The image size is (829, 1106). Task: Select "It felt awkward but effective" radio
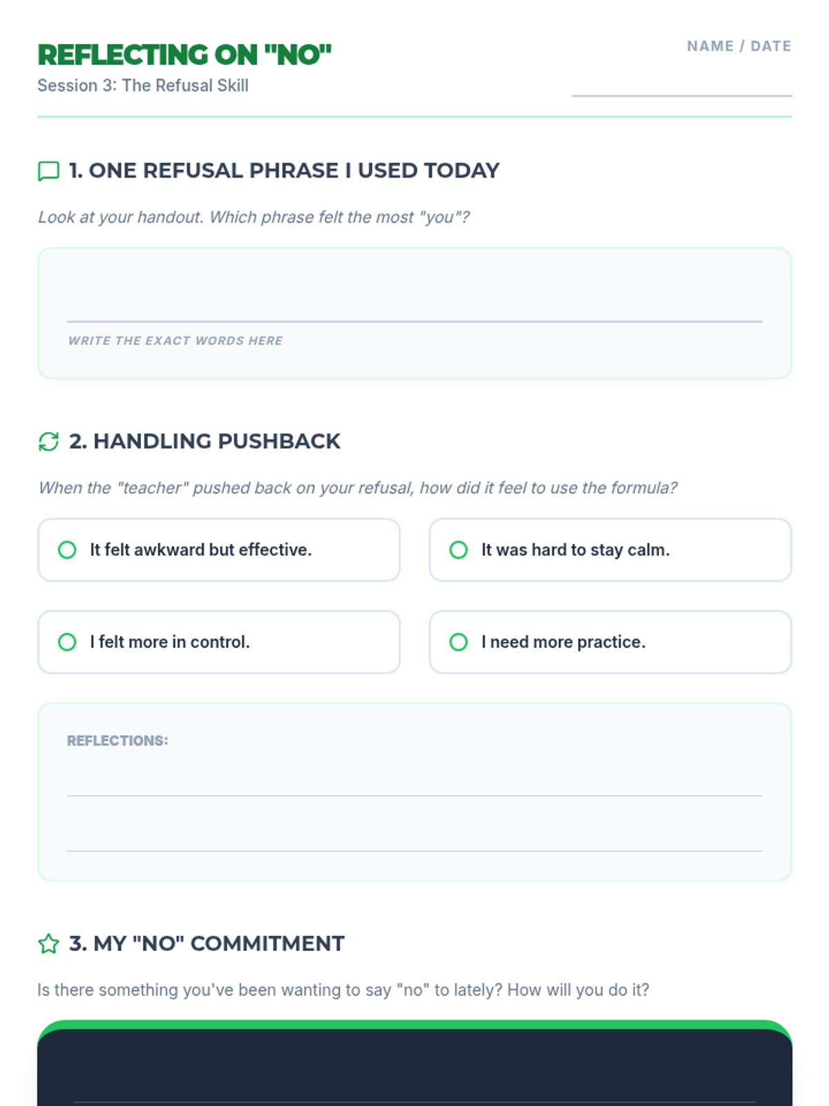pyautogui.click(x=67, y=550)
